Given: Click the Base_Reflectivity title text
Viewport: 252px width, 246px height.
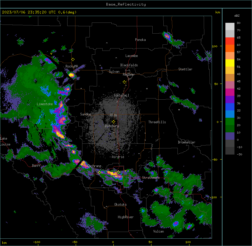Looking at the screenshot, I should coord(126,4).
